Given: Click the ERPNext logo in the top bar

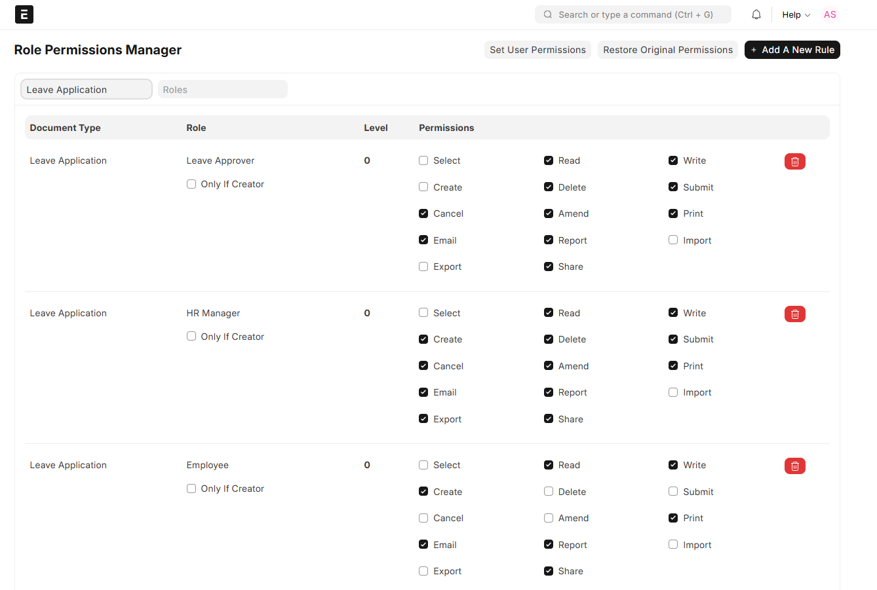Looking at the screenshot, I should click(x=24, y=14).
